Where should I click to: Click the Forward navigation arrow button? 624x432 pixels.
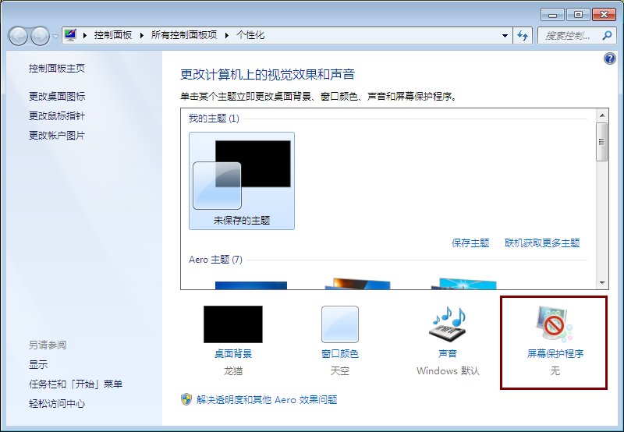pyautogui.click(x=41, y=36)
